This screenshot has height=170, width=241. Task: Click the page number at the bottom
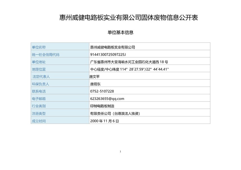click(x=120, y=152)
